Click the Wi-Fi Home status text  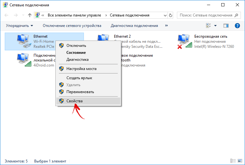coord(44,41)
